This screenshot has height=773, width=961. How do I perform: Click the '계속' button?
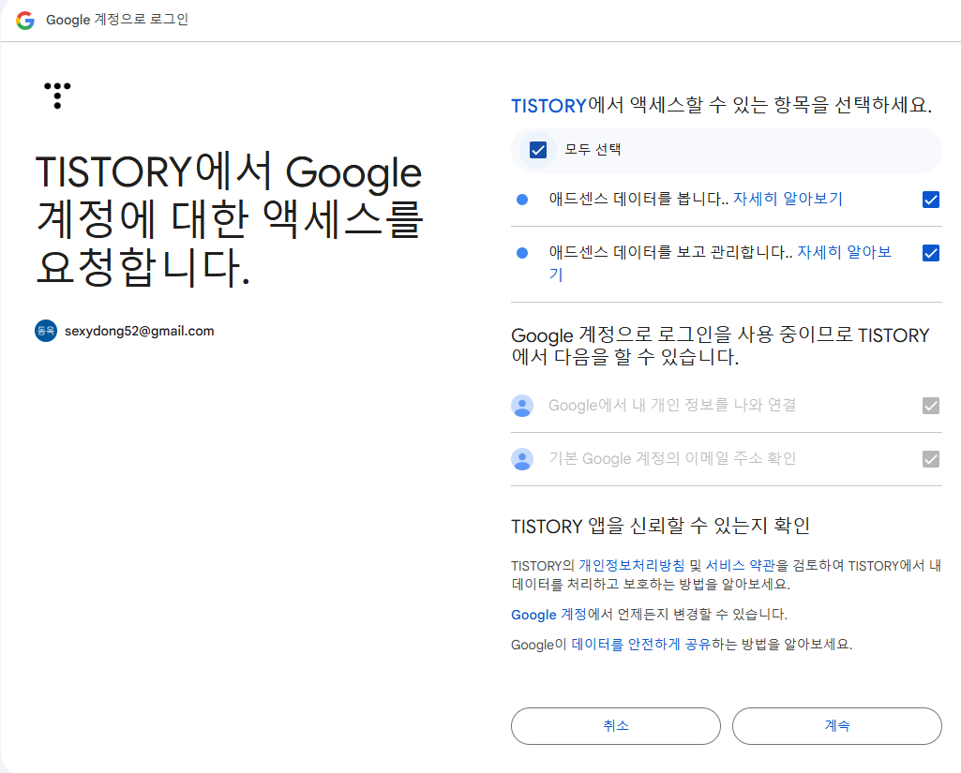click(837, 726)
